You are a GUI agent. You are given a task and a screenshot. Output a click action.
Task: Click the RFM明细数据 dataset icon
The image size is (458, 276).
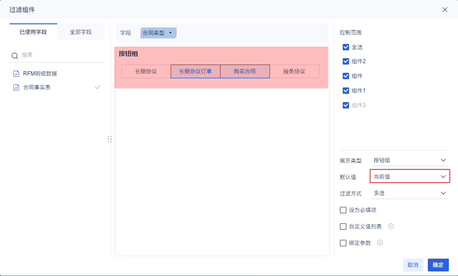coord(16,73)
